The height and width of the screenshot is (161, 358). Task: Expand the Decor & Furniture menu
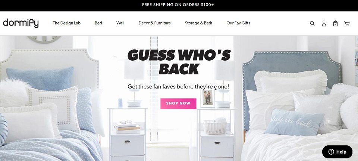(154, 23)
